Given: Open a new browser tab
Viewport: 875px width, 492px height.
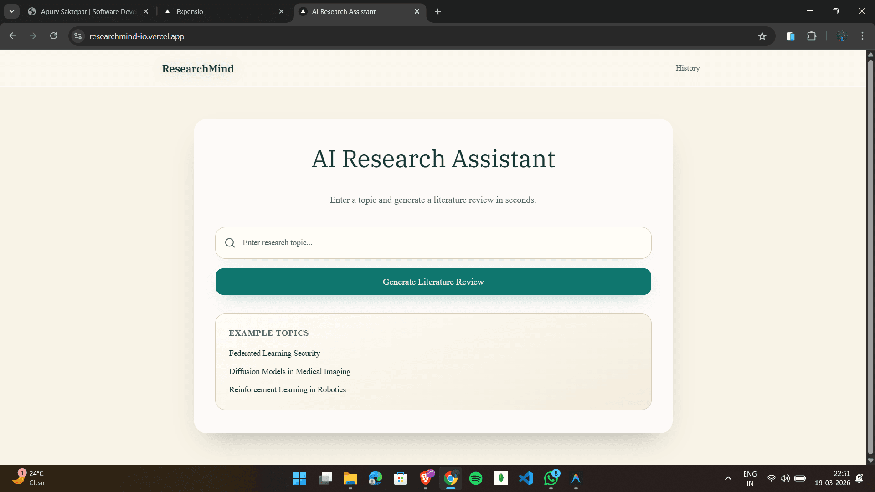Looking at the screenshot, I should [x=438, y=11].
